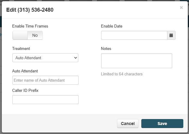Save the phone number changes
The image size is (189, 134).
tap(162, 124)
